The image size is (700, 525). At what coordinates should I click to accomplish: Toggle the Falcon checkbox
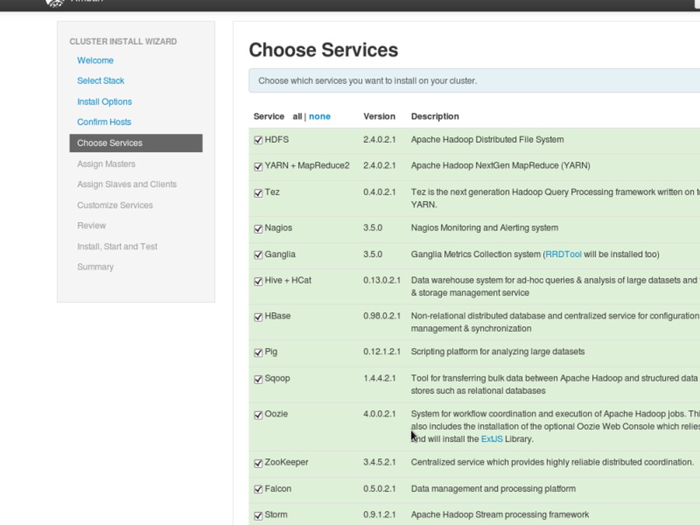click(x=258, y=489)
